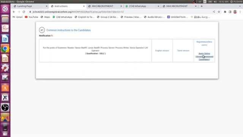Image resolution: width=243 pixels, height=137 pixels.
Task: Open the Tamil-titled bookmark
Action: 200,17
